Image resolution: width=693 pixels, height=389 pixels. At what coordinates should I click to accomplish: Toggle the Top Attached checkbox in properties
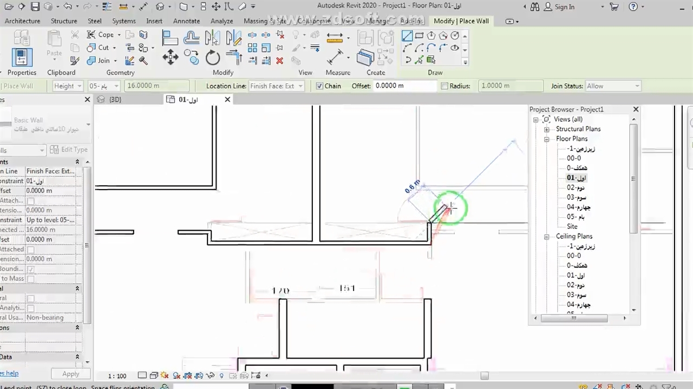point(31,250)
